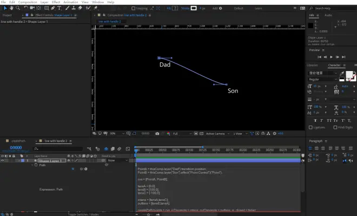Click the stroke color swatch in toolbar
This screenshot has height=216, width=357.
coord(194,8)
